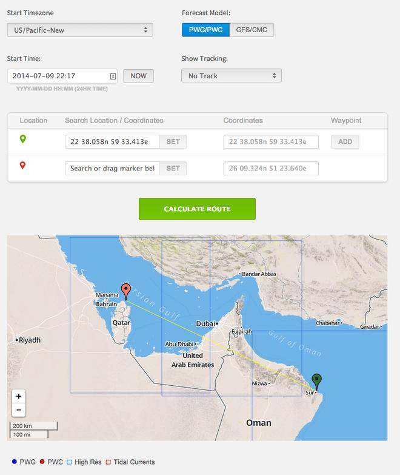
Task: Click the CALCULATE ROUTE button
Action: click(198, 209)
